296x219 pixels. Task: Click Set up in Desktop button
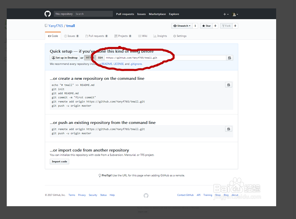(65, 58)
